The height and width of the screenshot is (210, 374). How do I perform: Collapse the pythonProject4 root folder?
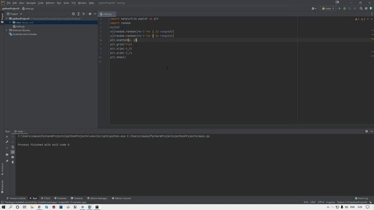[7, 18]
